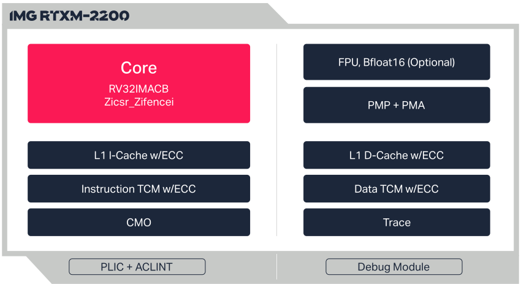Select the L1 I-Cache w/ECC block

coord(139,155)
